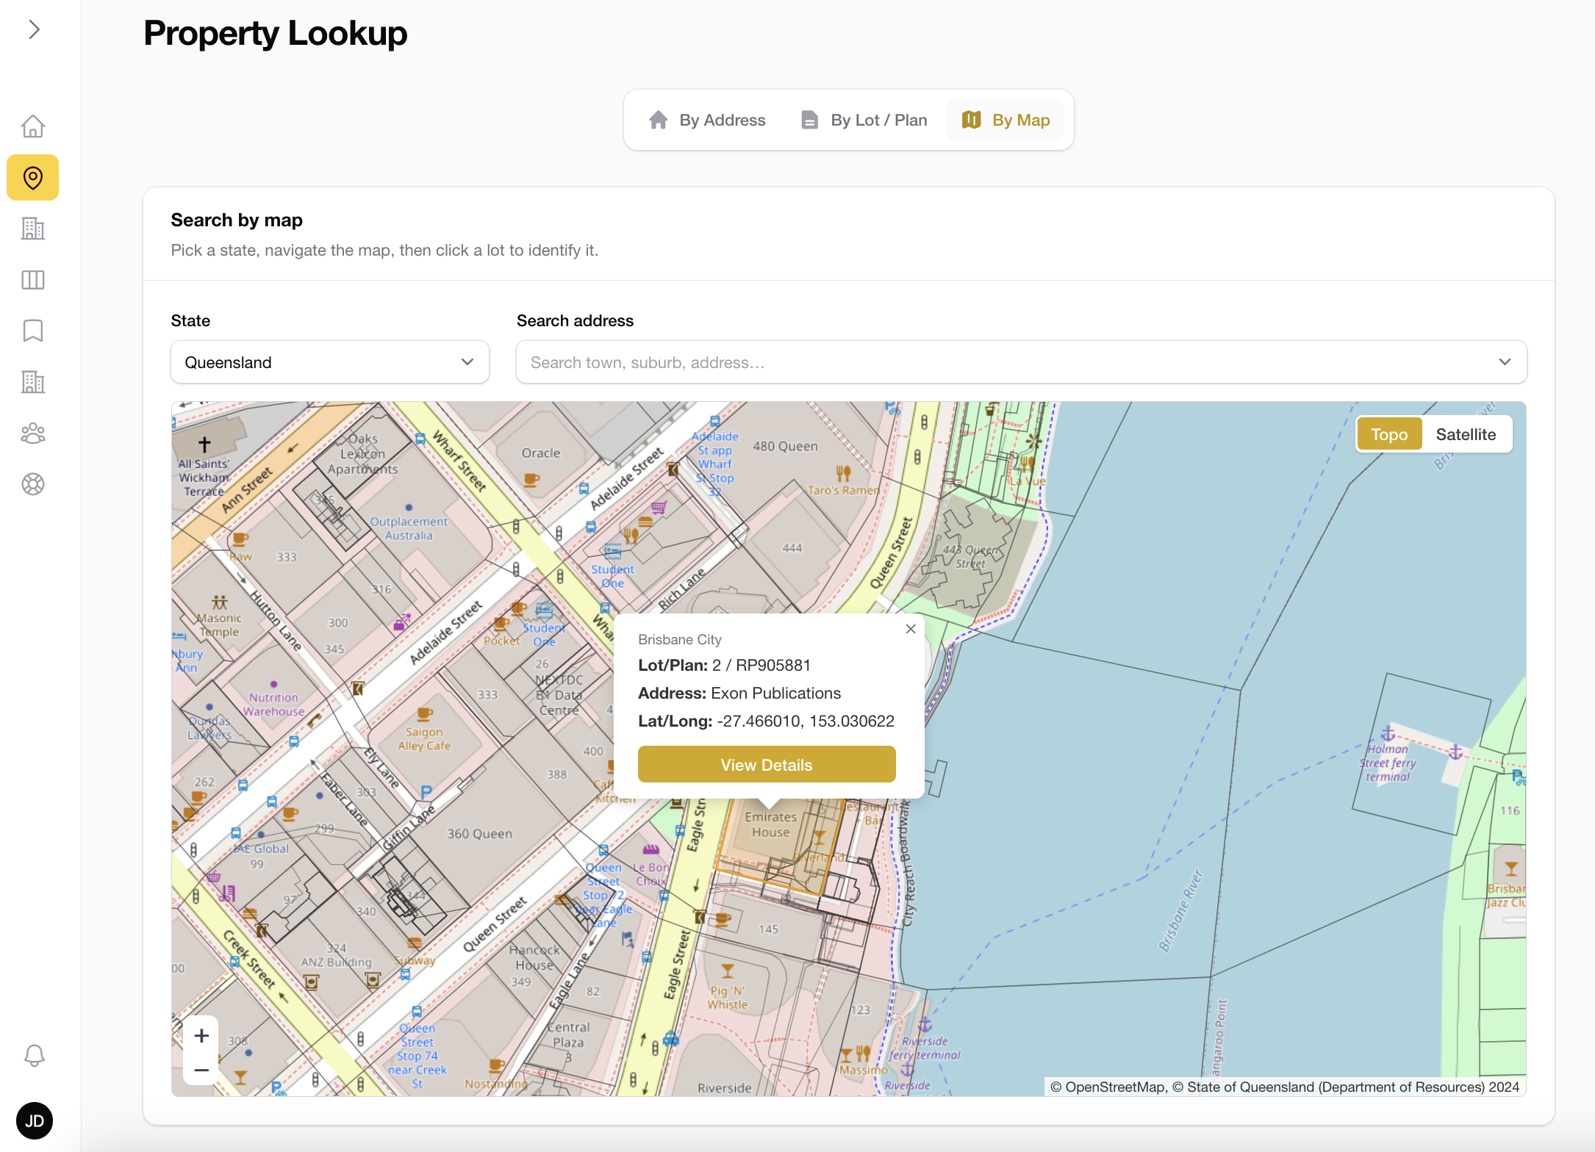Click the NEXTDC B1 Data Centre label
Viewport: 1595px width, 1152px height.
pos(559,695)
